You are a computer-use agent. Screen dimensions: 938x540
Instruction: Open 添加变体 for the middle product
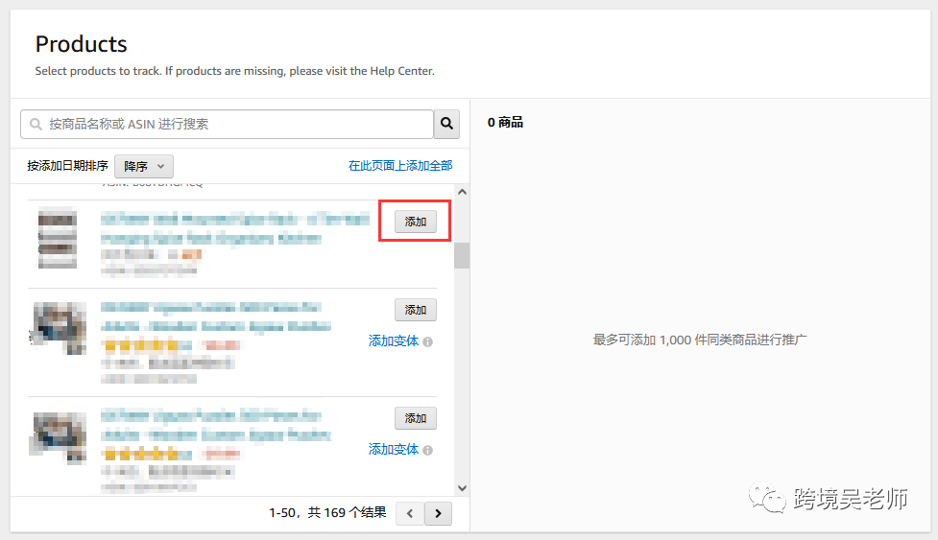(x=394, y=340)
